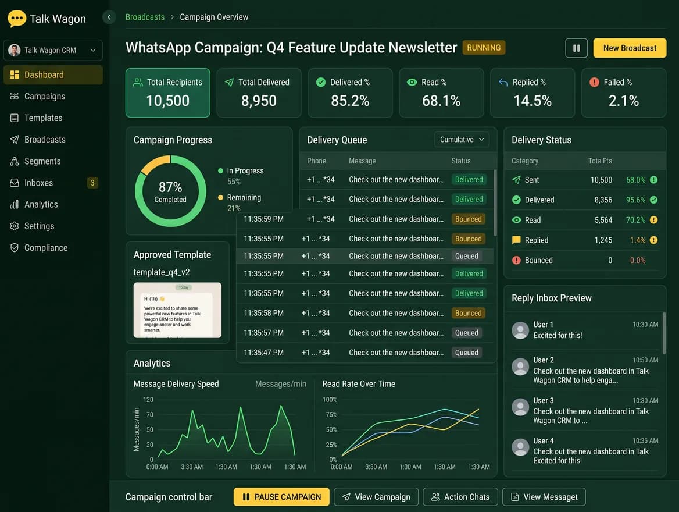Screen dimensions: 679x512
Task: Click the Inboxes badge showing 3
Action: click(x=92, y=183)
